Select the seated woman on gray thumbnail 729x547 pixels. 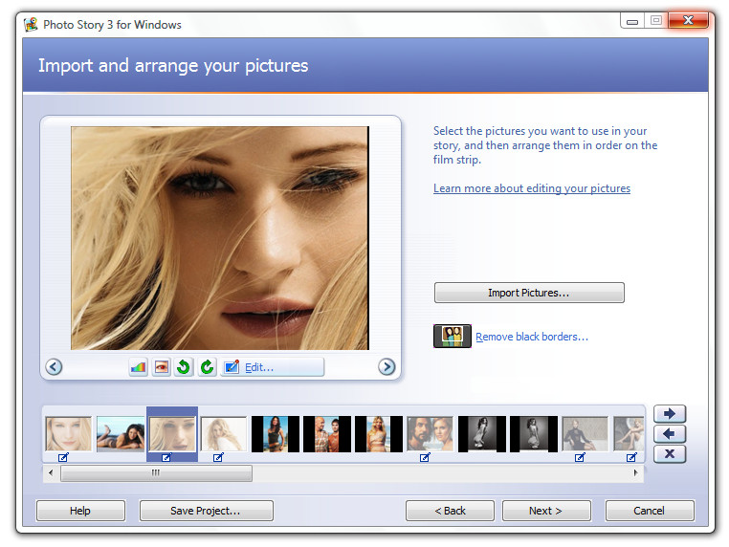[x=585, y=433]
